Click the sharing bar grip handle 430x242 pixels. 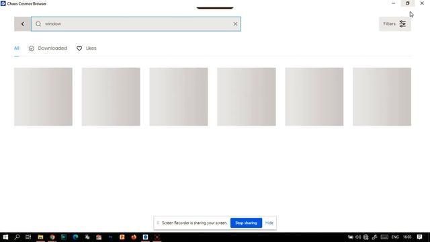(x=158, y=223)
